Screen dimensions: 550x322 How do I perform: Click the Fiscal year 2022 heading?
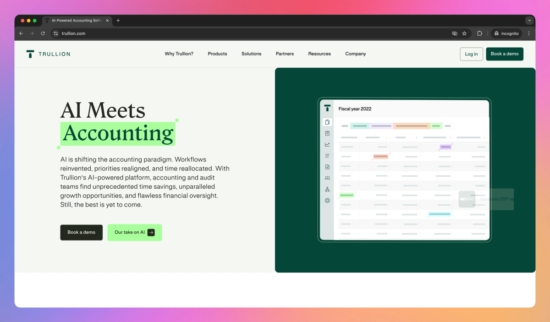click(x=355, y=109)
